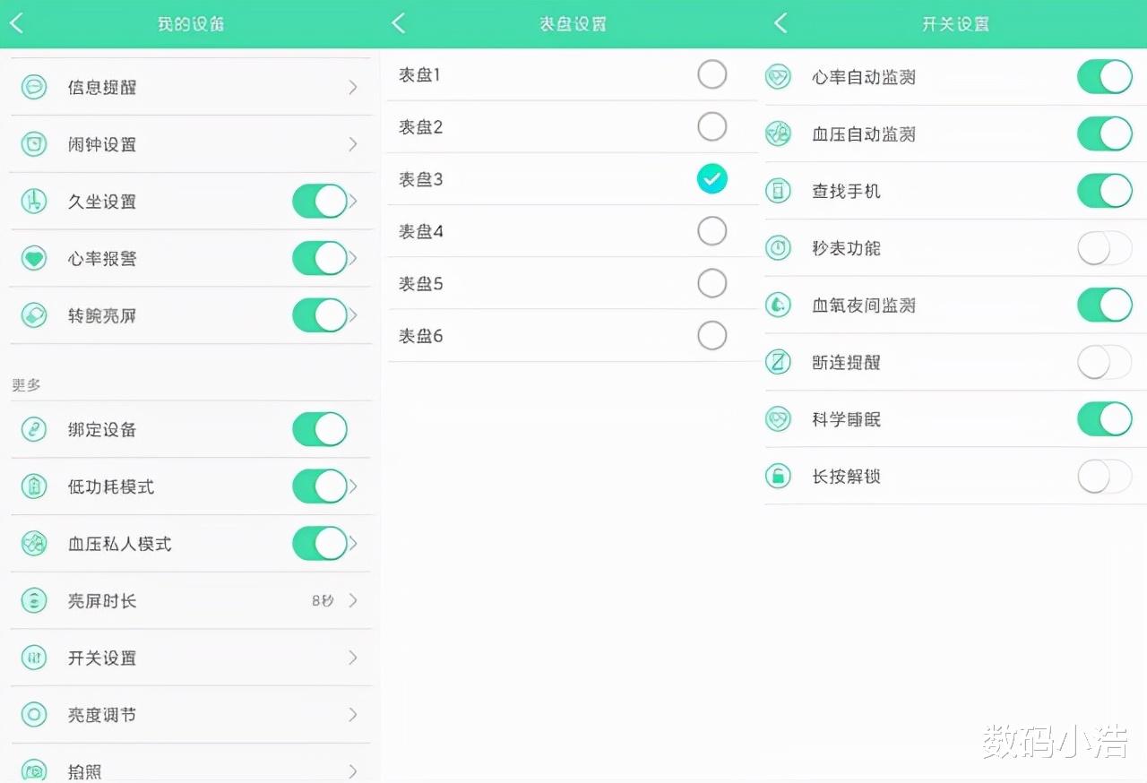Click the 心率报警 heart icon
Image resolution: width=1147 pixels, height=783 pixels.
(x=33, y=258)
